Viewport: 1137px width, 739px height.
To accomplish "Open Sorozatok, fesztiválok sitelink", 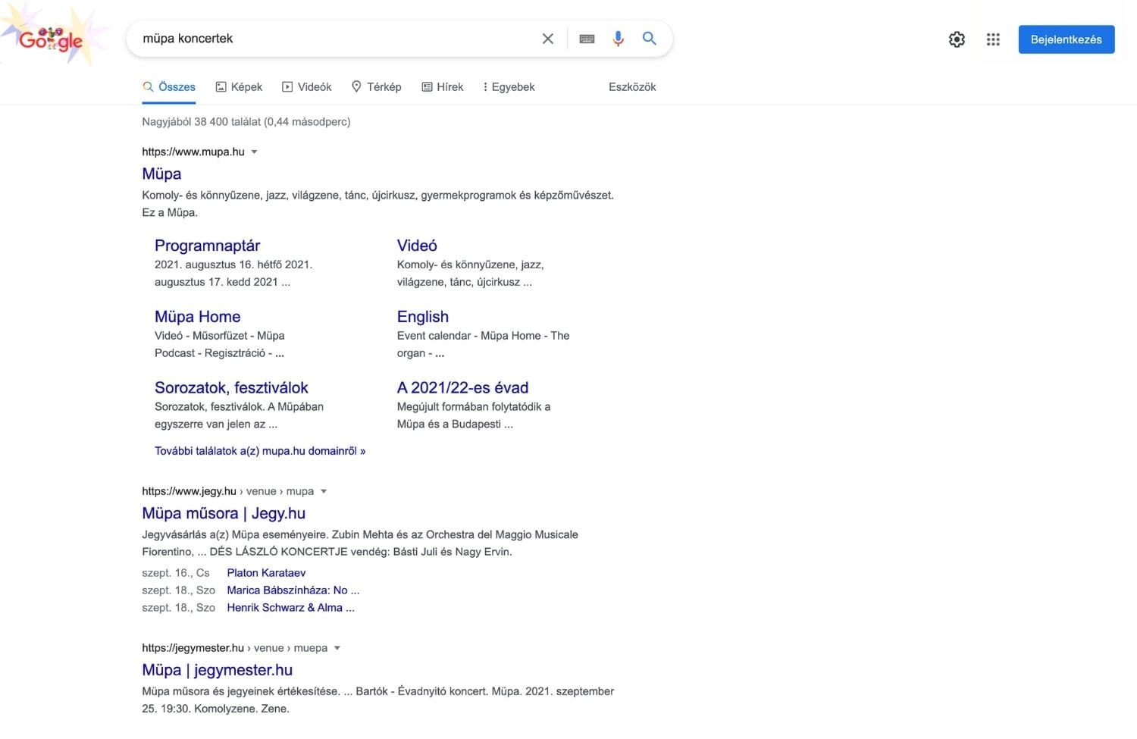I will point(231,387).
